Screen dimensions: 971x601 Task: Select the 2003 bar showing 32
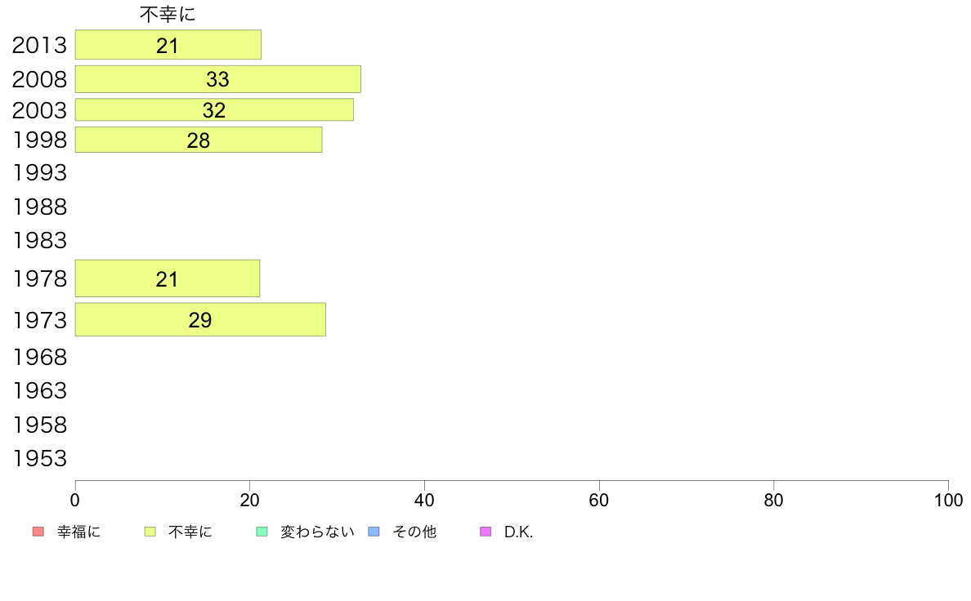(214, 109)
